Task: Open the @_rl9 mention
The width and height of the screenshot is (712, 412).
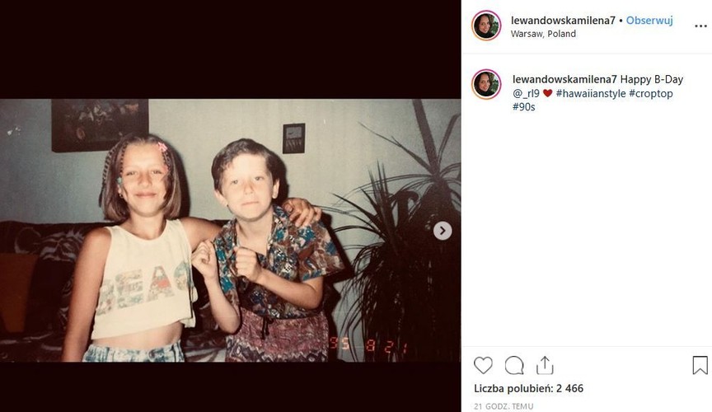Action: pyautogui.click(x=526, y=93)
